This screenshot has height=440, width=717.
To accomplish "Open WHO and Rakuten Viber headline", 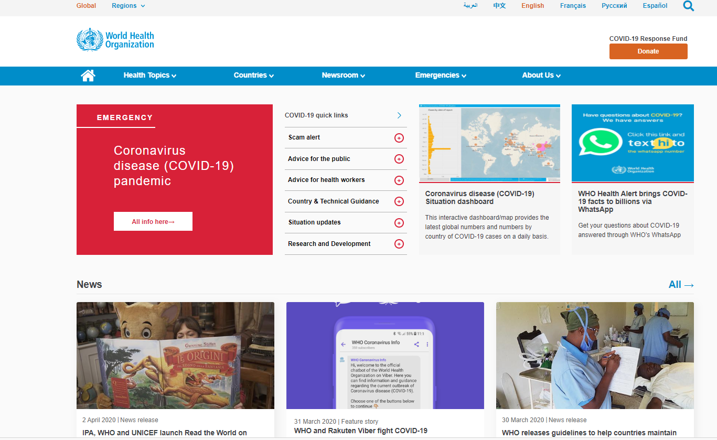I will [361, 431].
